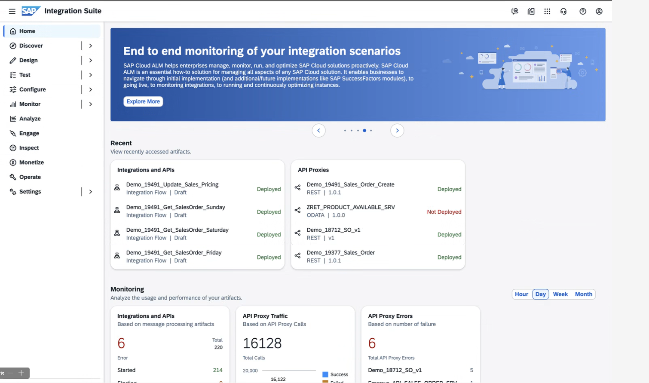This screenshot has height=383, width=649.
Task: Open the product switcher grid icon
Action: pos(547,11)
